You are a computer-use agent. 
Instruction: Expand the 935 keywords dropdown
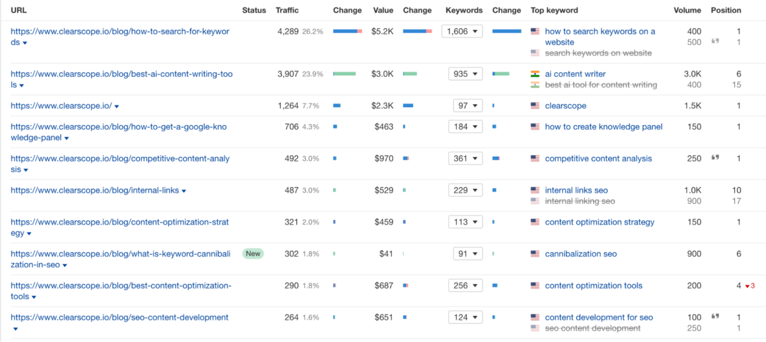click(x=465, y=74)
